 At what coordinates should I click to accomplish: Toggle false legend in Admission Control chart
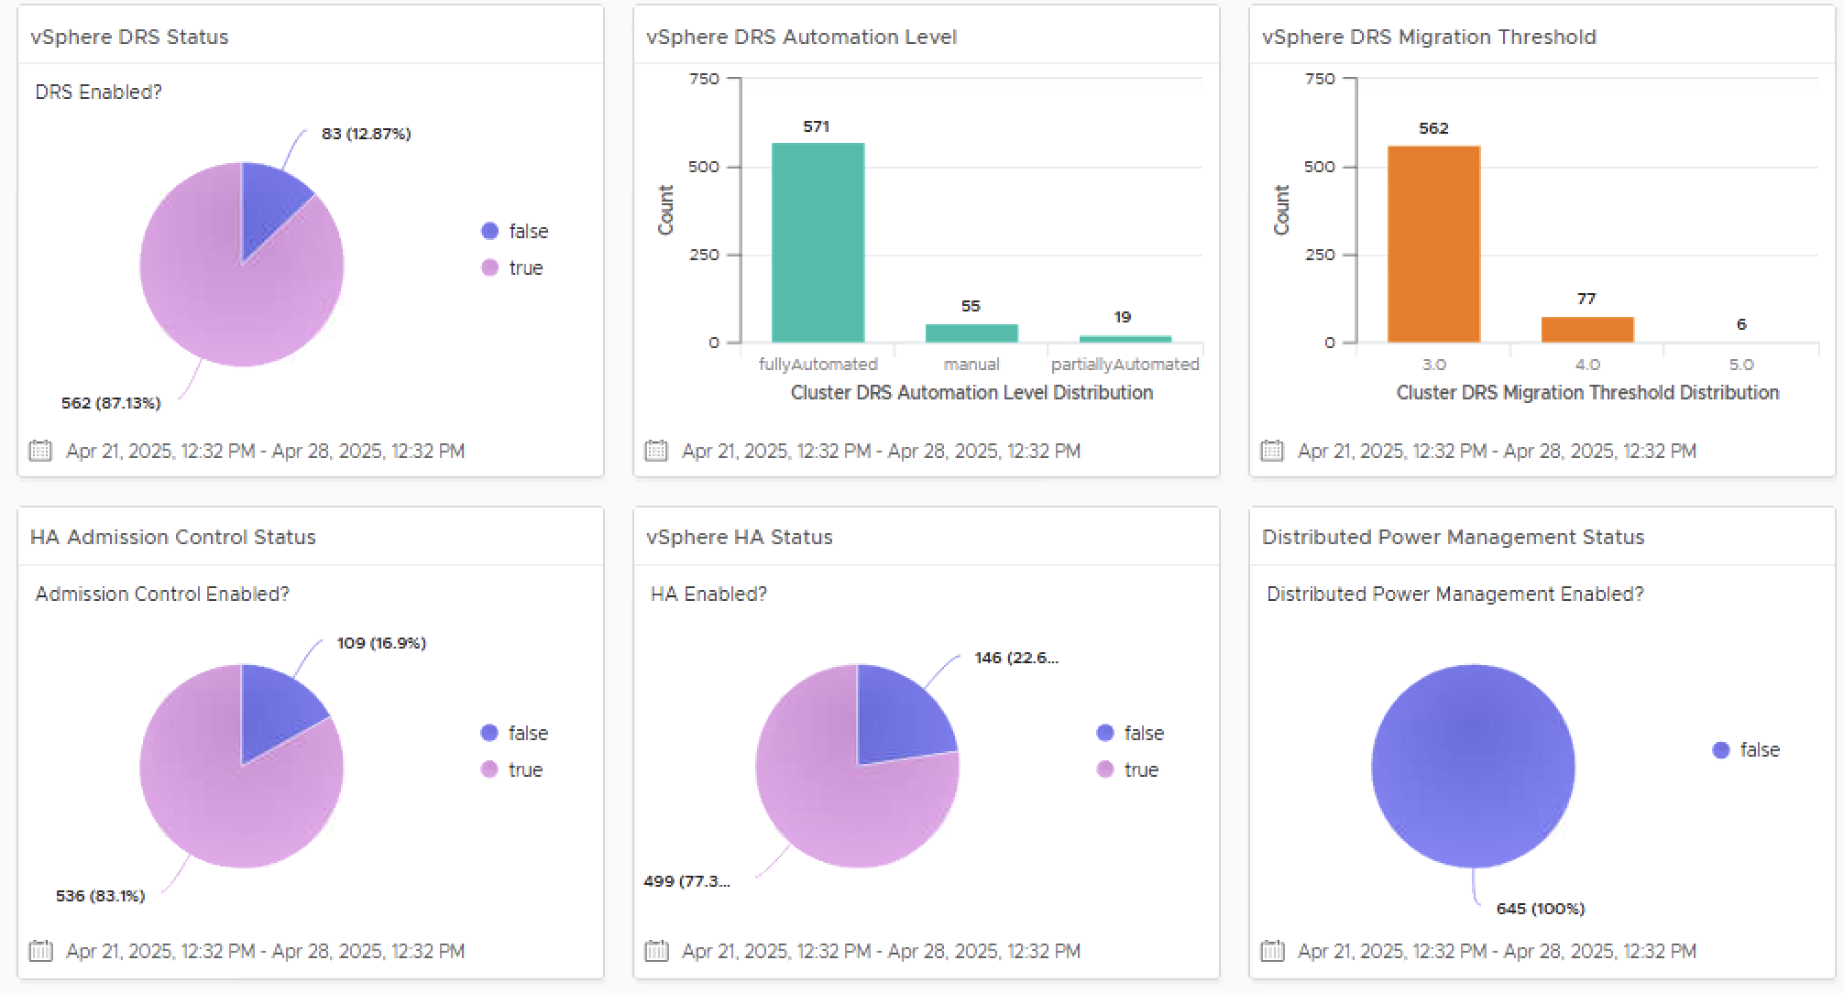coord(515,733)
